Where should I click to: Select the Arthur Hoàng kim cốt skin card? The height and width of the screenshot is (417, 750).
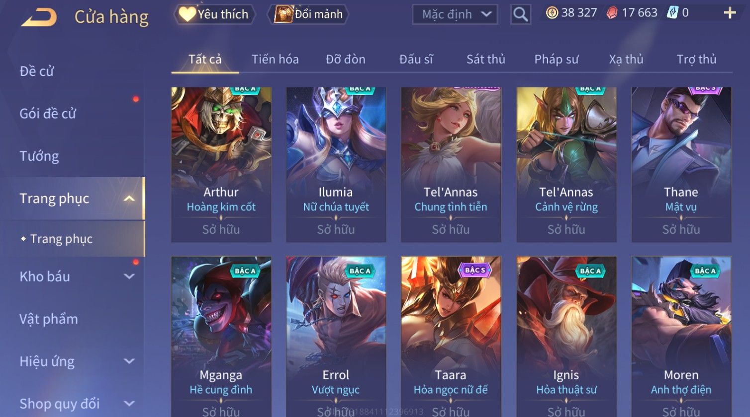221,165
